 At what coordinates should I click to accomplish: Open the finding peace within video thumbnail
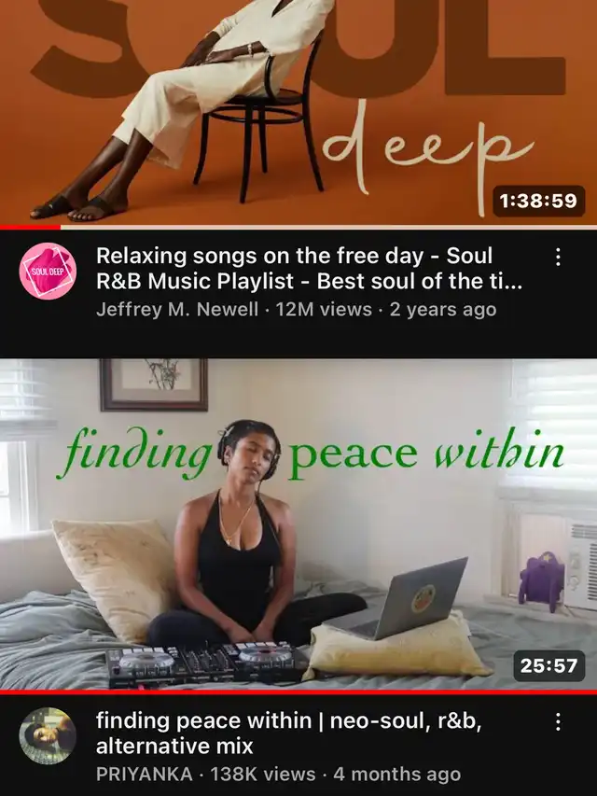298,524
